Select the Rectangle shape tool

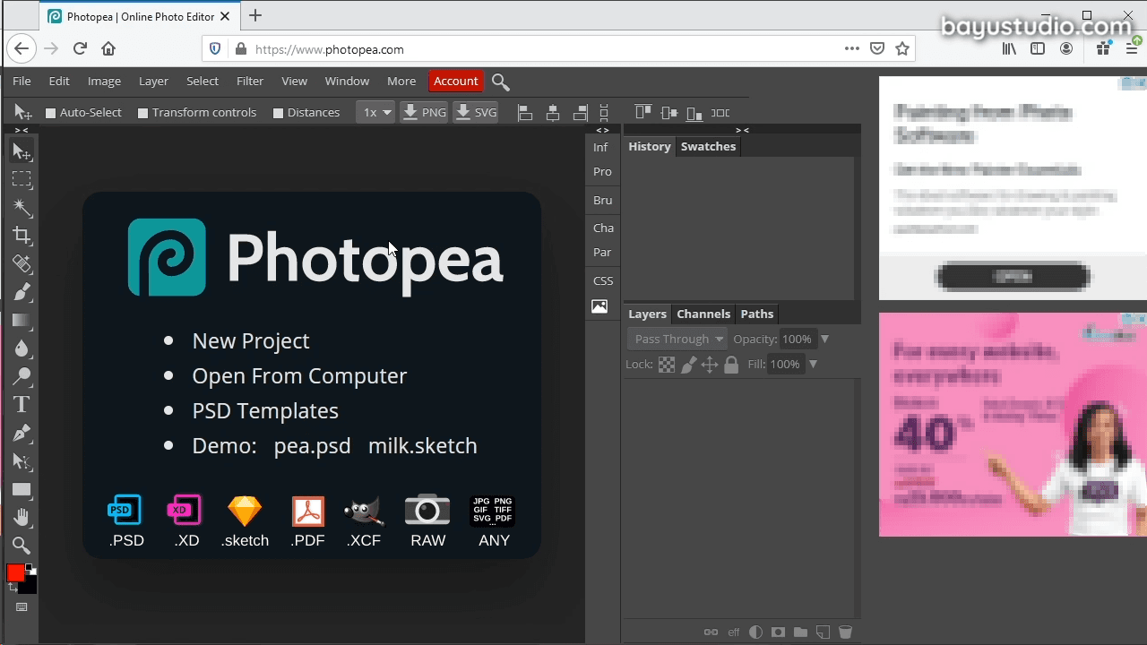(x=22, y=490)
